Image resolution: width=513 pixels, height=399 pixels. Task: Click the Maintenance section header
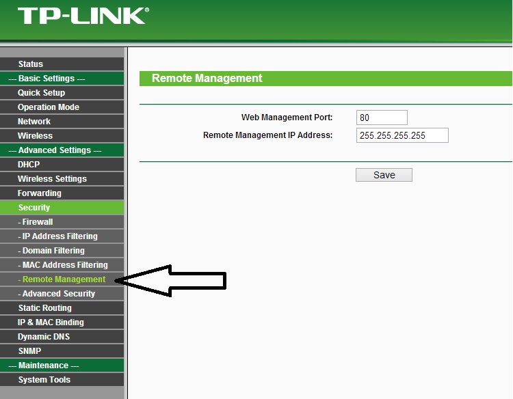click(x=62, y=366)
